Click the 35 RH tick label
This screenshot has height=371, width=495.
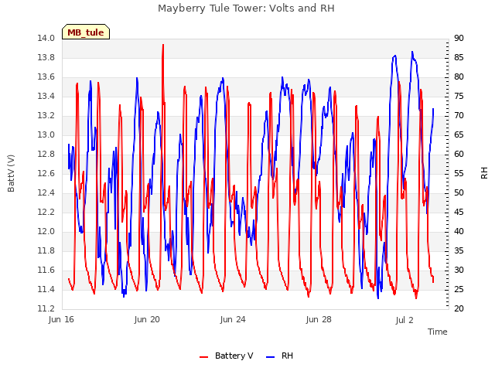click(x=459, y=251)
